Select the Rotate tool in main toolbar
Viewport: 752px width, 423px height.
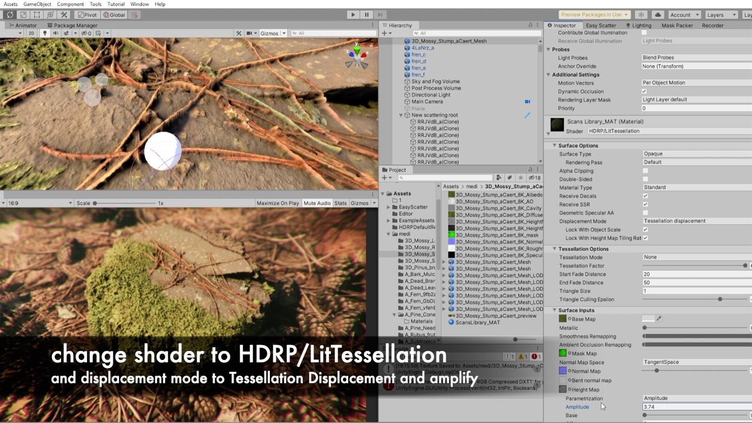click(10, 15)
